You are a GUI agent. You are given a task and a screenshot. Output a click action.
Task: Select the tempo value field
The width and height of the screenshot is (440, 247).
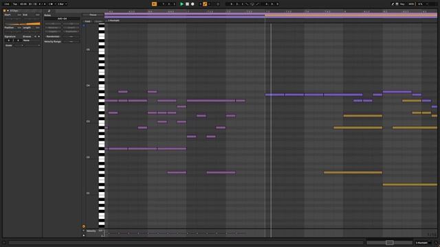23,4
